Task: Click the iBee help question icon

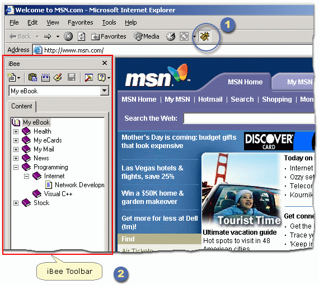Action: point(101,77)
